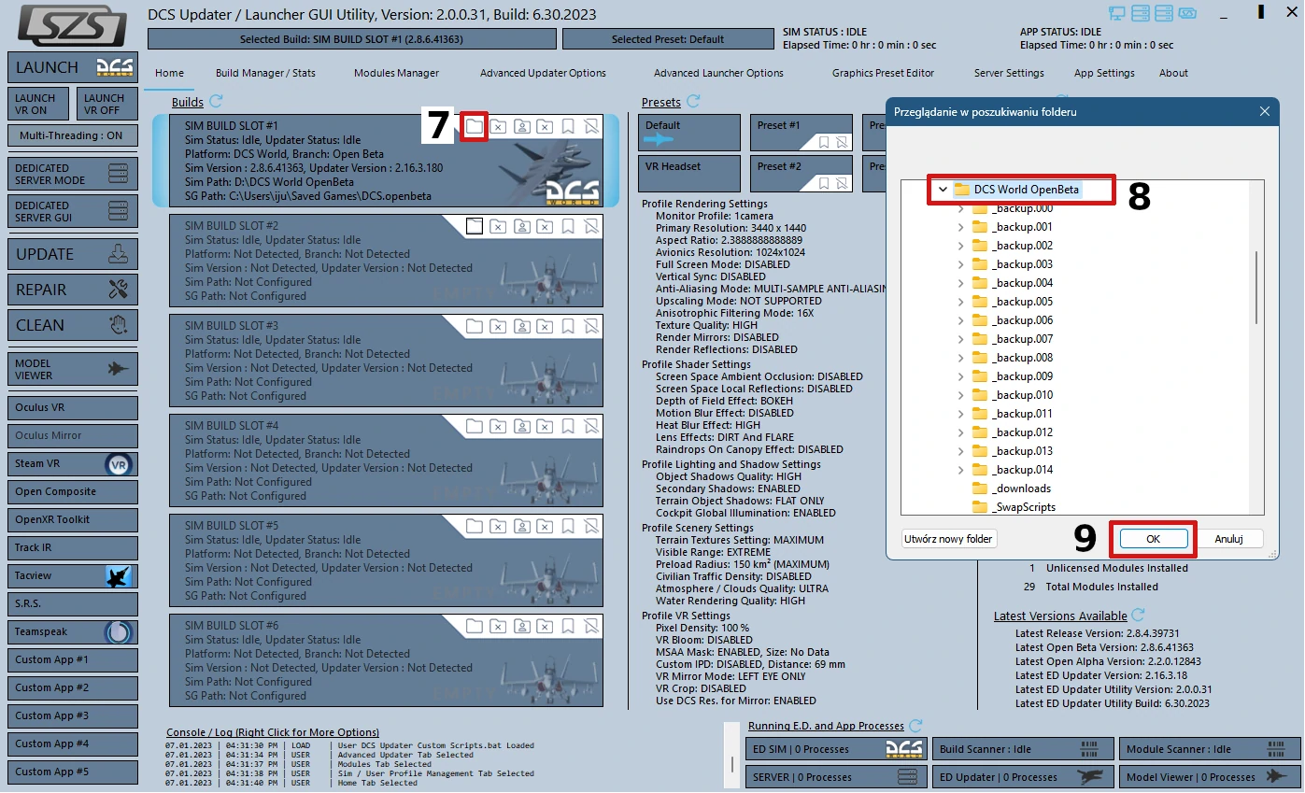Open the Model Viewer
Viewport: 1305px width, 793px height.
pyautogui.click(x=73, y=369)
